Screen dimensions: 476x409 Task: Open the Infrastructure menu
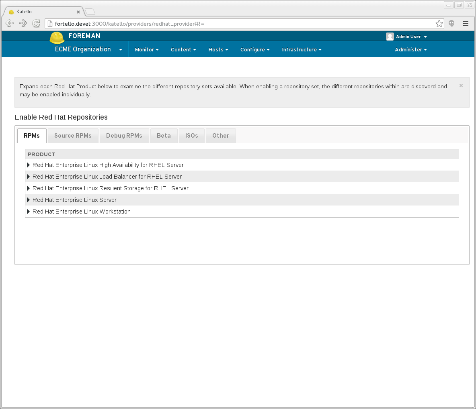(302, 50)
